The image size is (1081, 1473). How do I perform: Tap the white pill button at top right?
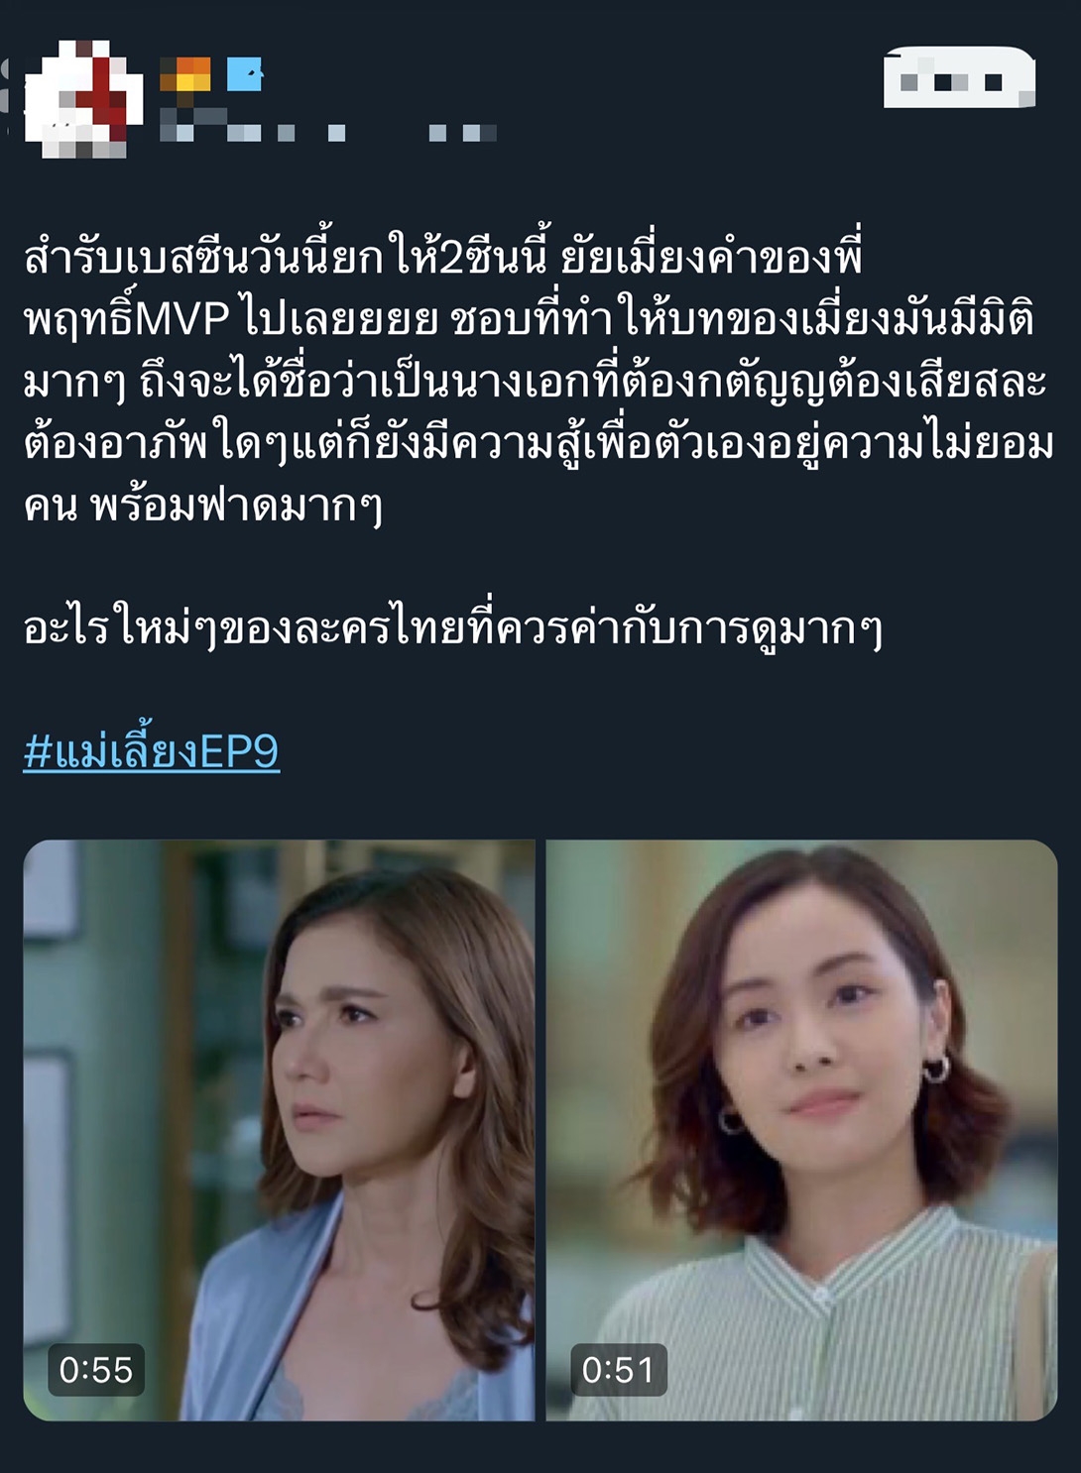point(959,77)
